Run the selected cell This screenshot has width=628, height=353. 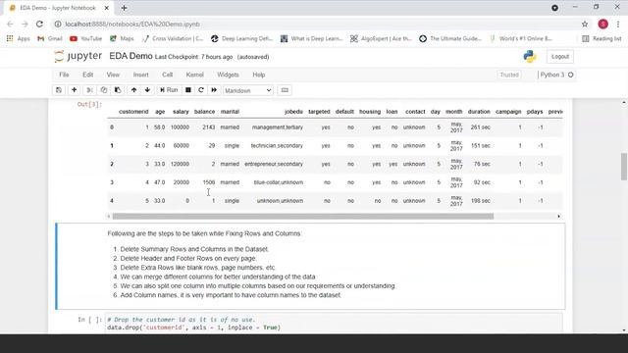coord(169,90)
